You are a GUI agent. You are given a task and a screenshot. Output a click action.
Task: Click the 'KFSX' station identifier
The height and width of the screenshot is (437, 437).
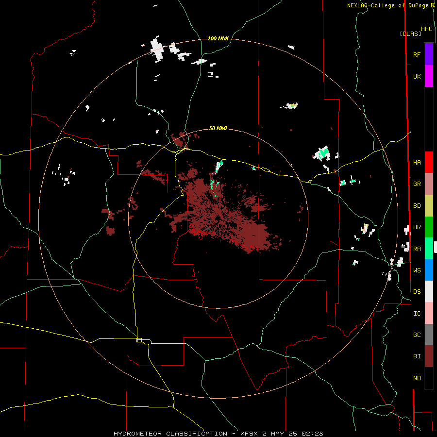coord(249,434)
